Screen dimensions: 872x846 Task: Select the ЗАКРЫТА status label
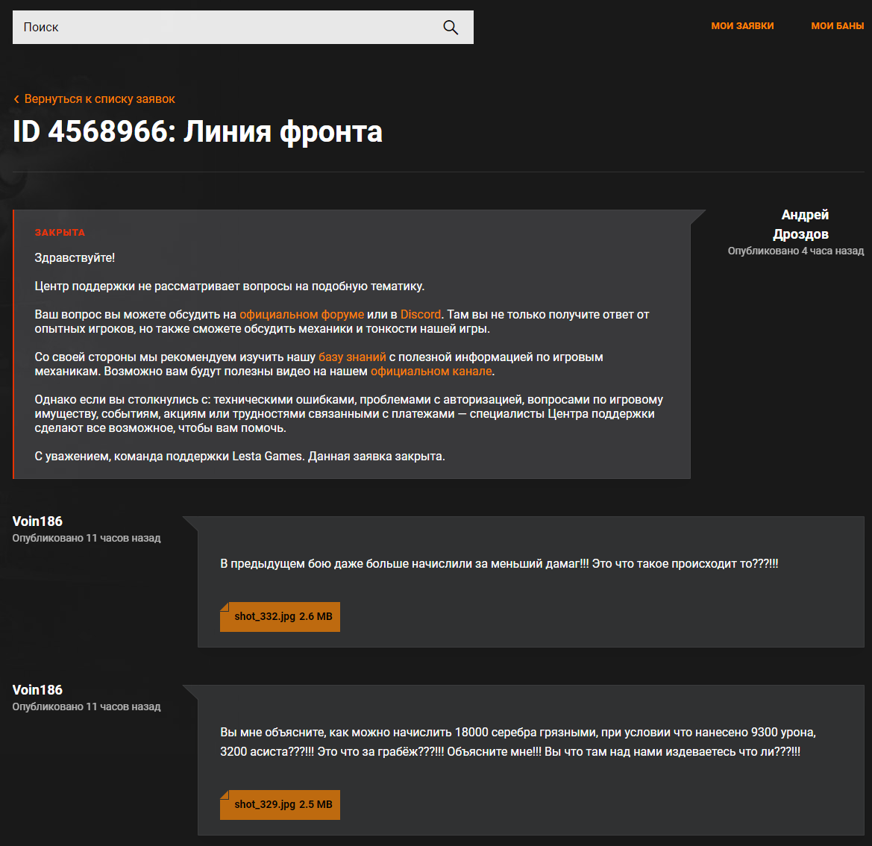pos(60,233)
